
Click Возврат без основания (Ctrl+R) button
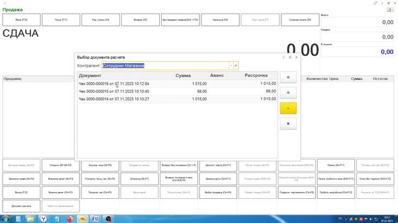[178, 165]
